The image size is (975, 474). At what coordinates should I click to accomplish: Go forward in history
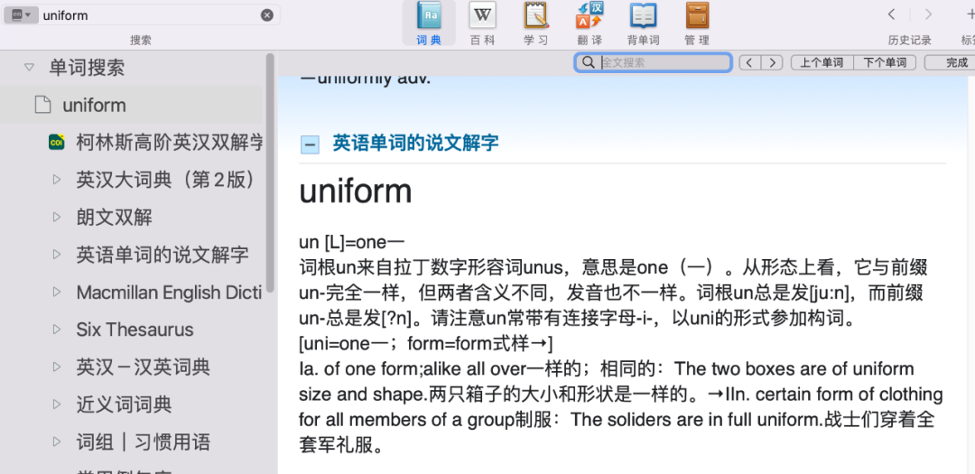pos(928,14)
